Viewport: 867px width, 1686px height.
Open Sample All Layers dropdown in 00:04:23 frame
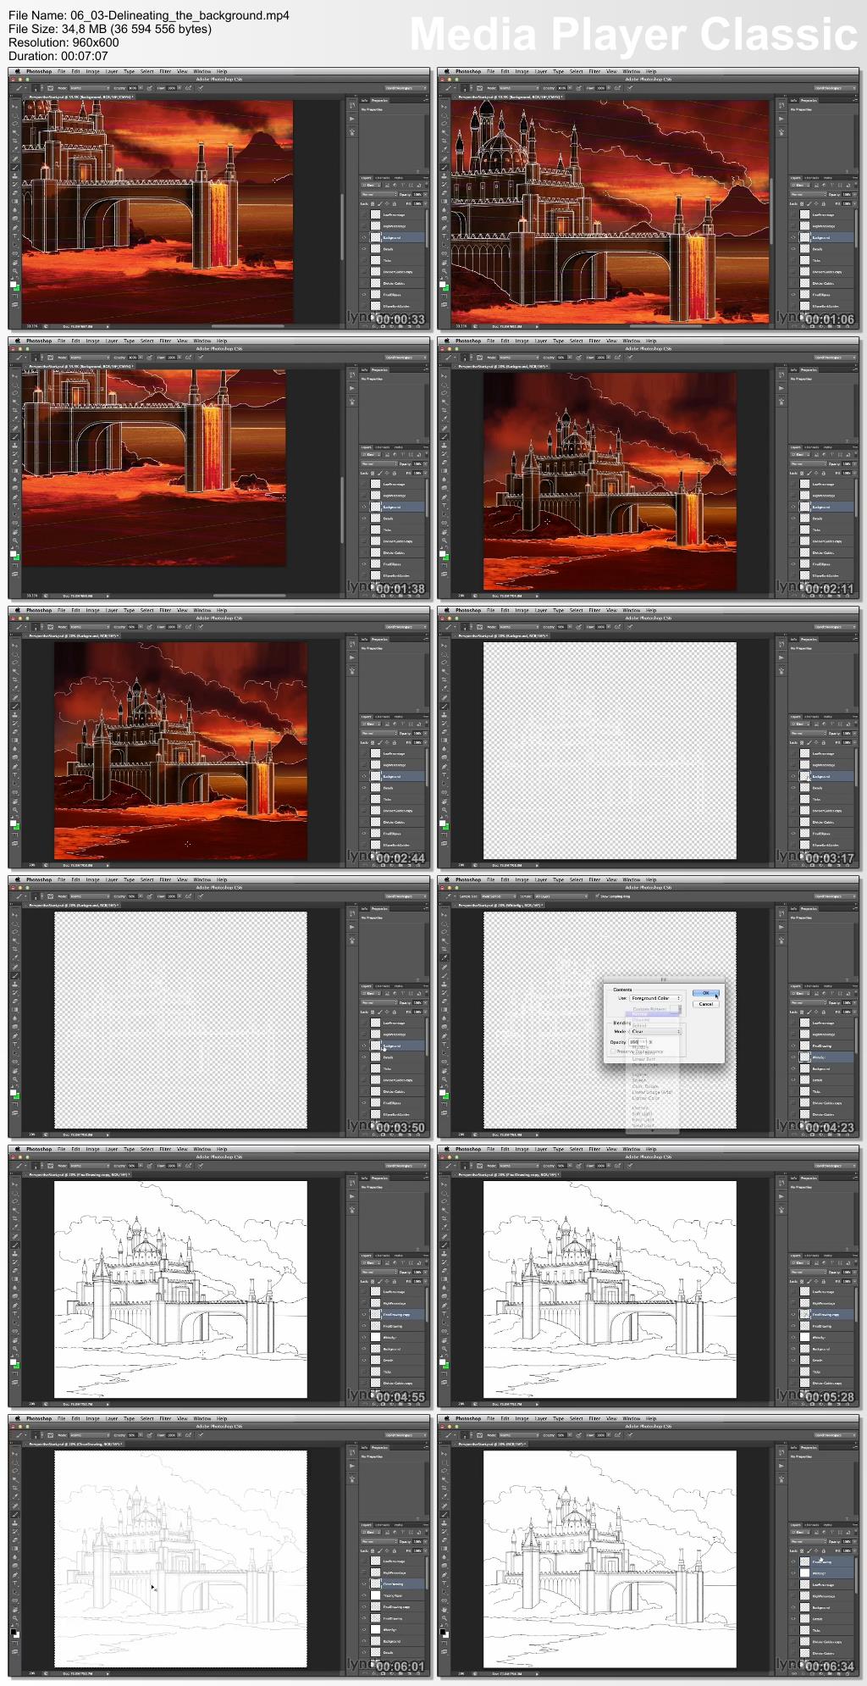point(561,896)
